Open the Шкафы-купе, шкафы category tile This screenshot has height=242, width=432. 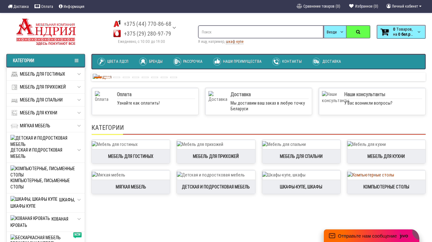[x=301, y=182]
